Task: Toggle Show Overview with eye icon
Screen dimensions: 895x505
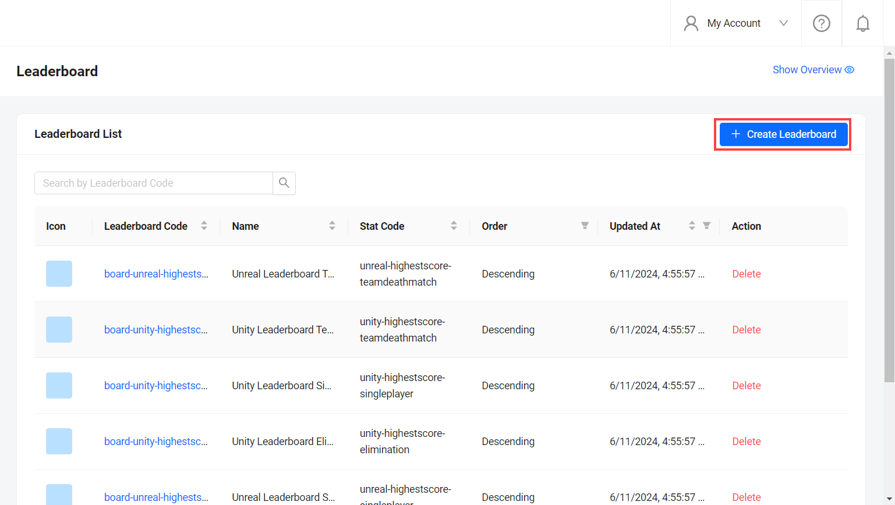Action: (813, 70)
